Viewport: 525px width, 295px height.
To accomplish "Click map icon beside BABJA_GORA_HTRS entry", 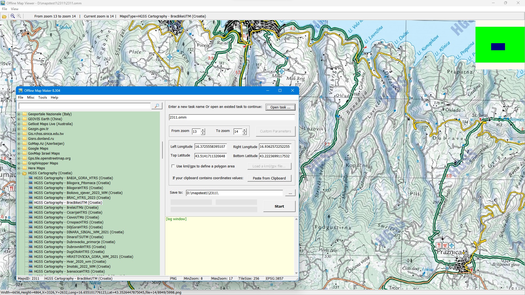I will [x=31, y=178].
